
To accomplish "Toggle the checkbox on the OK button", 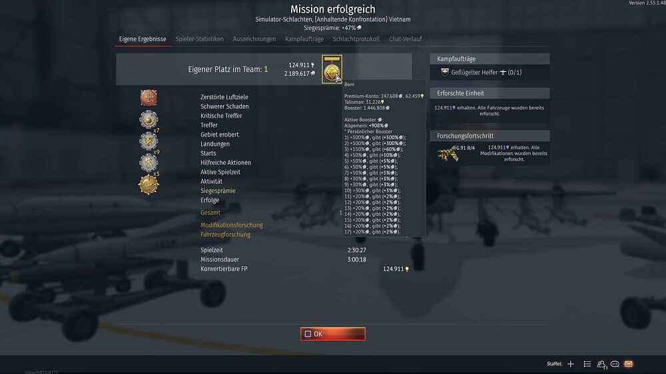I will pyautogui.click(x=308, y=334).
